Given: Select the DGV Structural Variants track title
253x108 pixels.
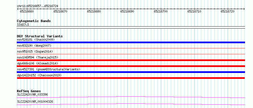Looking at the screenshot, I should (40, 36).
